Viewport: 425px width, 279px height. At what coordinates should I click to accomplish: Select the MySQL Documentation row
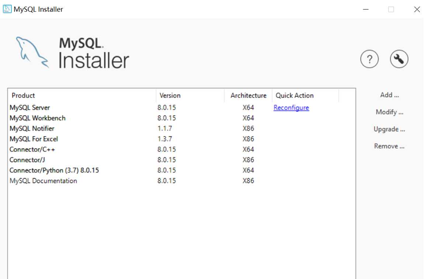tap(182, 181)
